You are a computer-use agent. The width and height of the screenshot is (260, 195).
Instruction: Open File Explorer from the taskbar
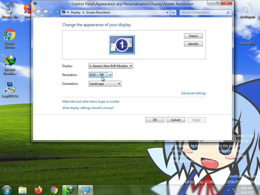(x=23, y=190)
